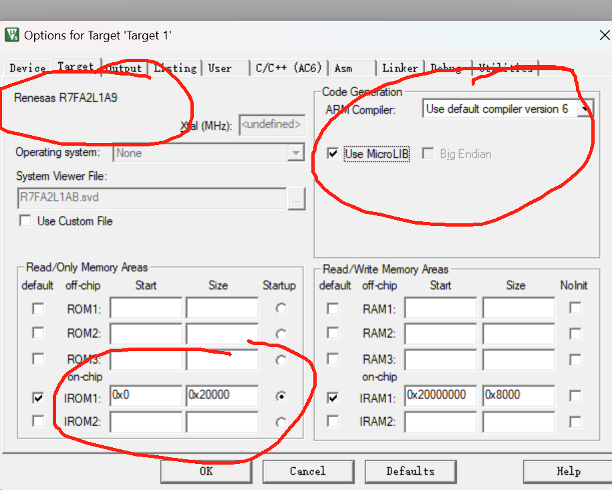612x490 pixels.
Task: Select the ROM1 Startup radio button
Action: (281, 308)
